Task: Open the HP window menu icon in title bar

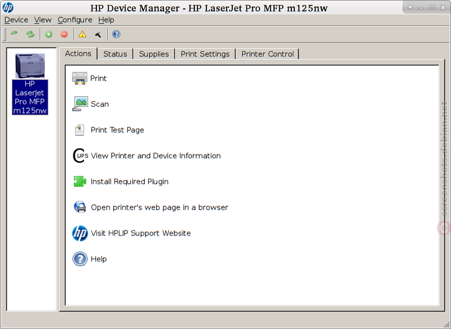Action: pyautogui.click(x=8, y=7)
